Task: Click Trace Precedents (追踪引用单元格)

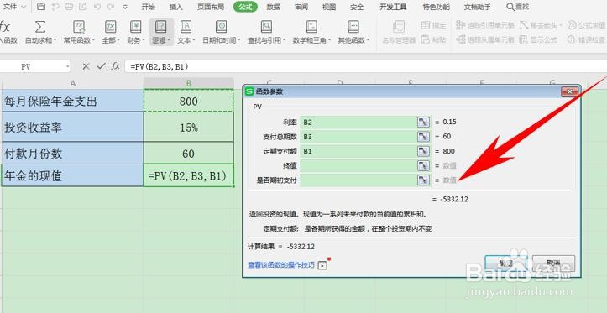Action: pos(485,25)
